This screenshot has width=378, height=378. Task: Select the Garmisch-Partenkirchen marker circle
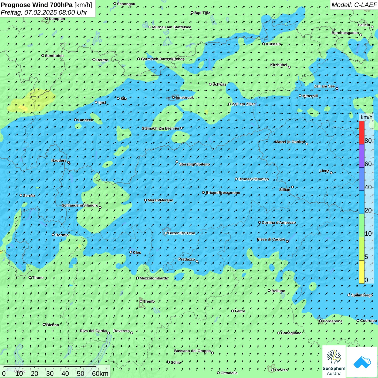click(x=139, y=59)
